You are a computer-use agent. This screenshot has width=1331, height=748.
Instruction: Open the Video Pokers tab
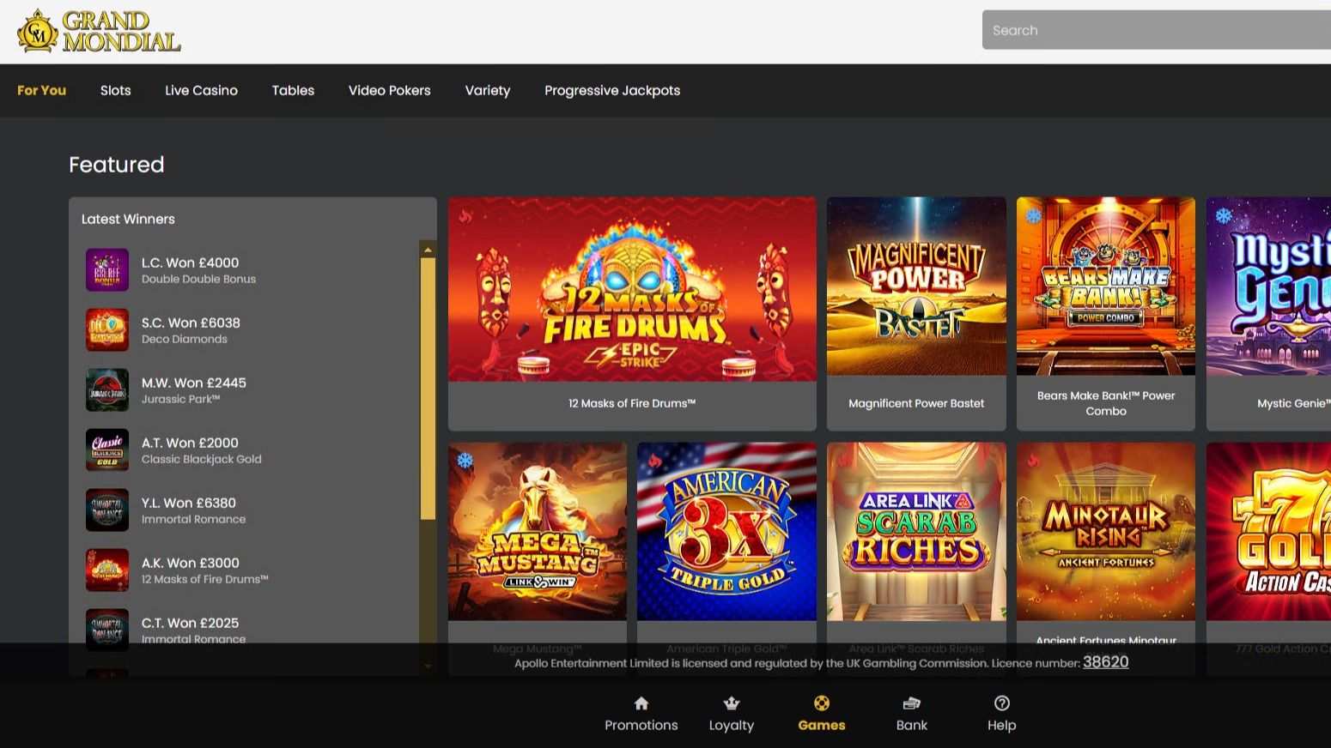click(389, 90)
